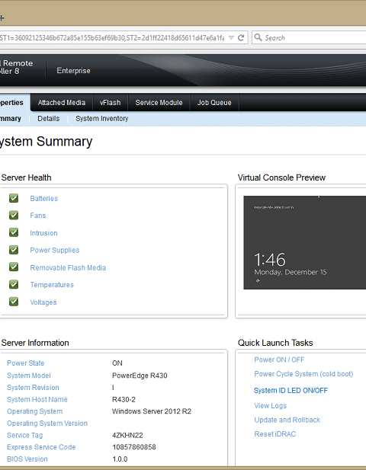Click the Intrusion green status checkmark

click(14, 232)
